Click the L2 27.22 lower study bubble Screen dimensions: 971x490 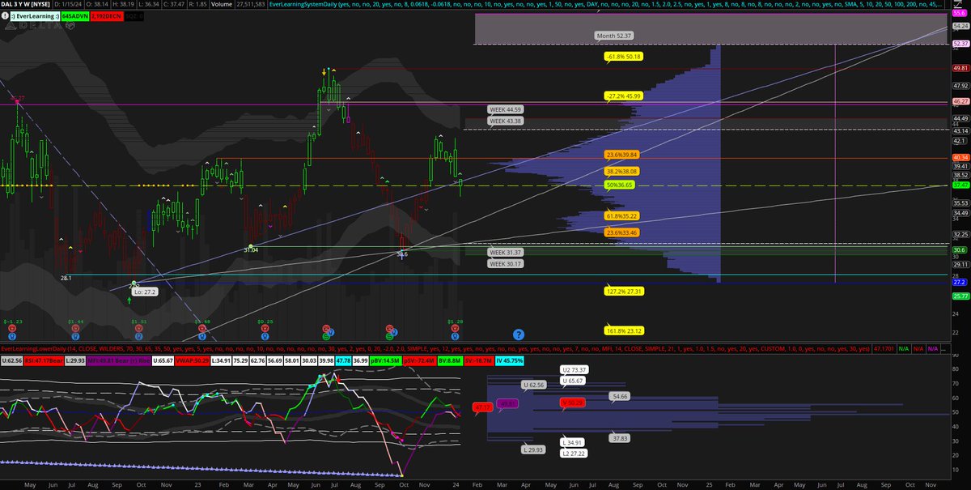pyautogui.click(x=572, y=454)
